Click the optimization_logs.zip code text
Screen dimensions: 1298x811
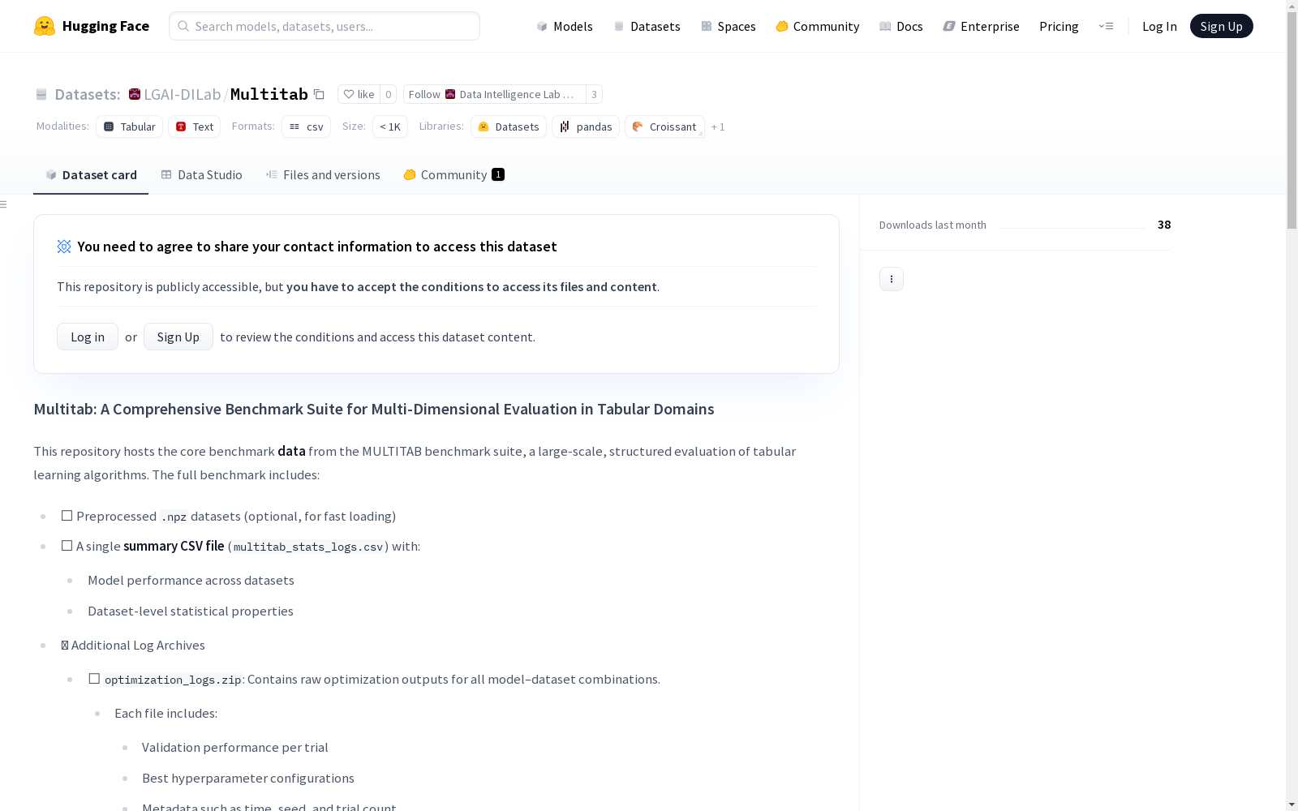[x=173, y=680]
